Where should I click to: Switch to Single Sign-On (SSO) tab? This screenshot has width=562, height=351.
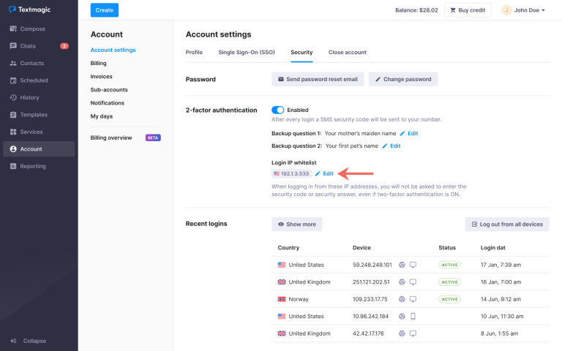point(247,53)
